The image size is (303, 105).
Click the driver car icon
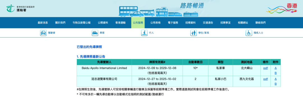(43, 33)
